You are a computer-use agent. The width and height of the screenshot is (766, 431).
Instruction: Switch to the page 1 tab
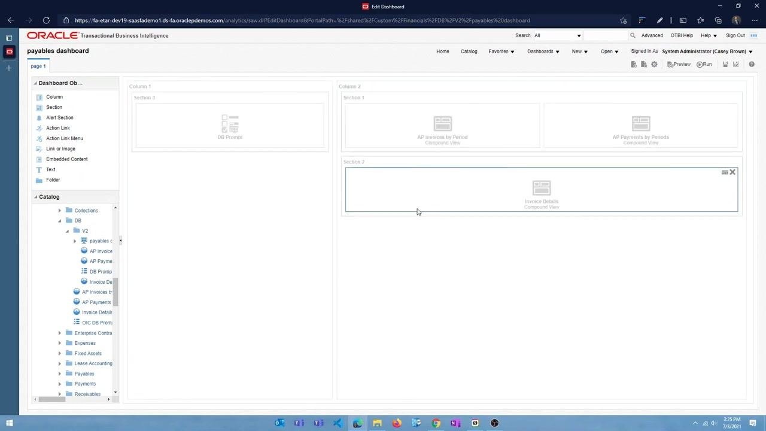(38, 66)
